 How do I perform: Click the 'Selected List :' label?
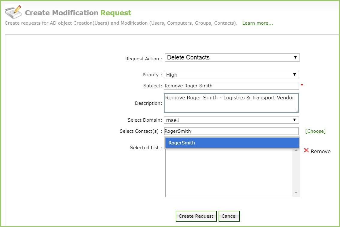pyautogui.click(x=146, y=148)
